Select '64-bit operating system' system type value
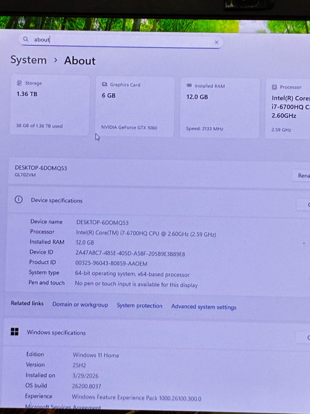 coord(132,274)
